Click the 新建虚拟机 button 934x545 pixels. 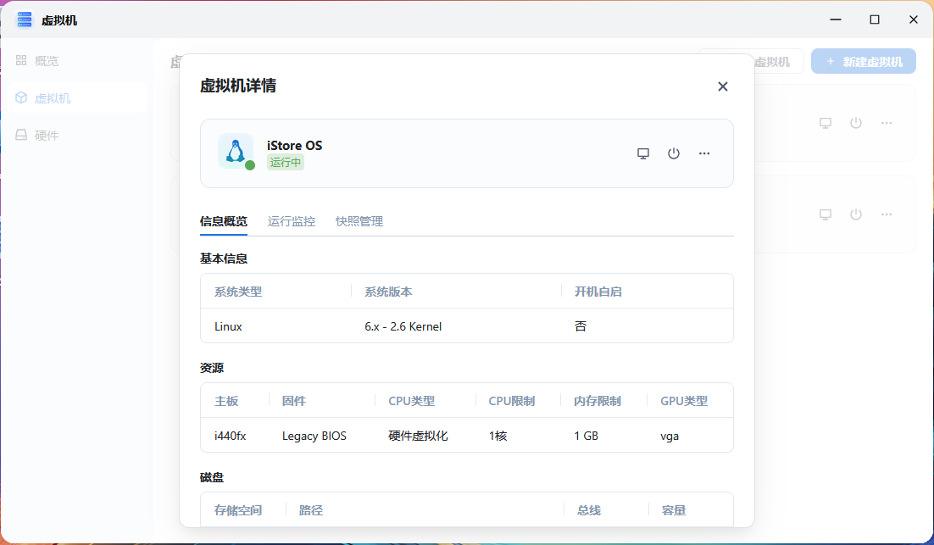click(x=863, y=61)
